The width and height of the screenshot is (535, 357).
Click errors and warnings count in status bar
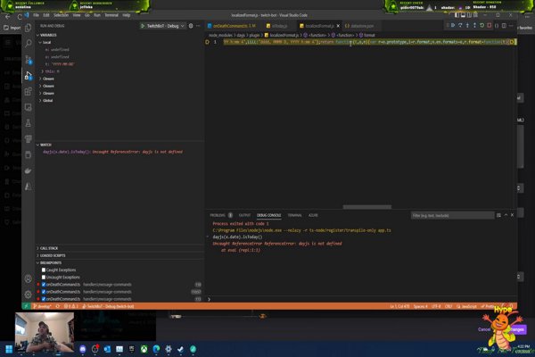click(x=71, y=306)
